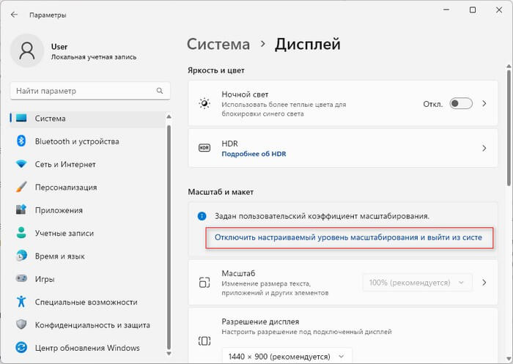This screenshot has height=364, width=513.
Task: Open Учетные записи section
Action: click(x=88, y=233)
